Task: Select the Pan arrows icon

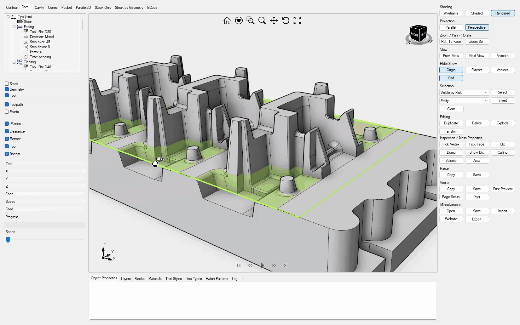Action: pos(274,21)
